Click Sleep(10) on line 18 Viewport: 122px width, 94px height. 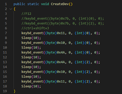(31, 86)
